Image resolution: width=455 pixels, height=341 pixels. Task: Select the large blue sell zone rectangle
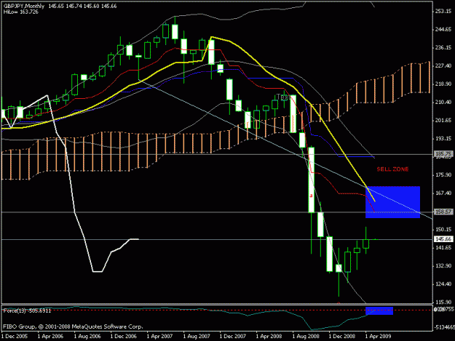coord(392,202)
